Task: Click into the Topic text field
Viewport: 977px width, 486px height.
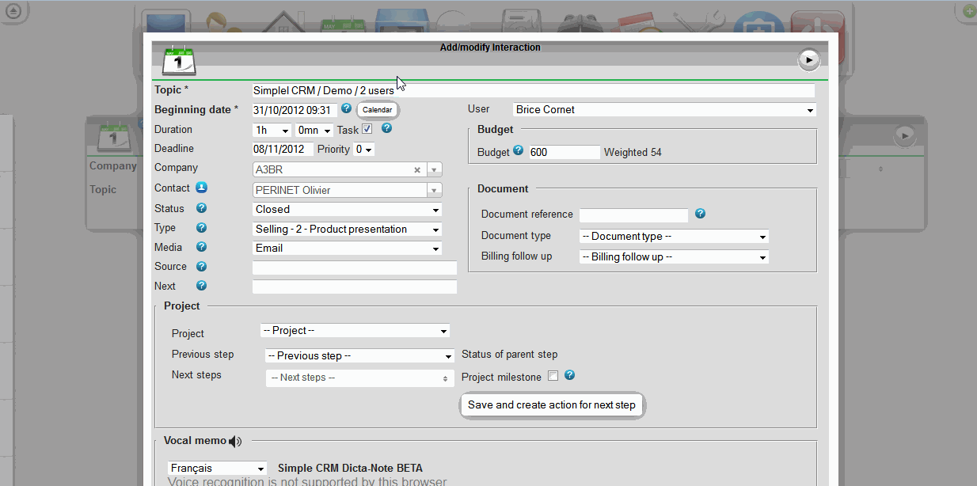Action: [533, 91]
